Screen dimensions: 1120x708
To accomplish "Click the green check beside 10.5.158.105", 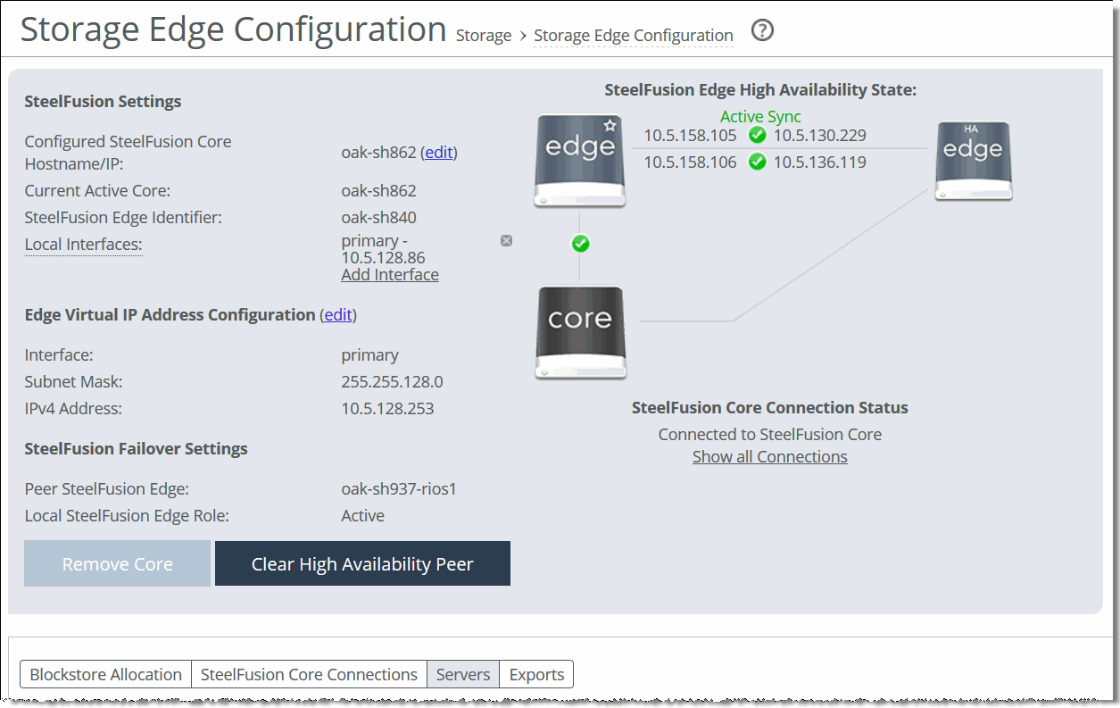I will coord(757,135).
